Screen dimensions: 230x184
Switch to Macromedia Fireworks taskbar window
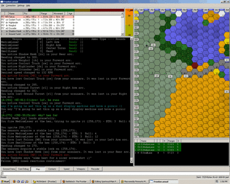(134, 181)
